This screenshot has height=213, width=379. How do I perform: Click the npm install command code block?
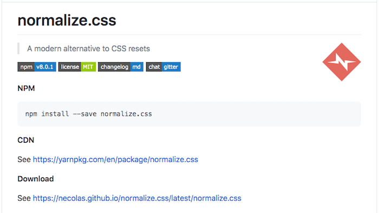tap(190, 114)
